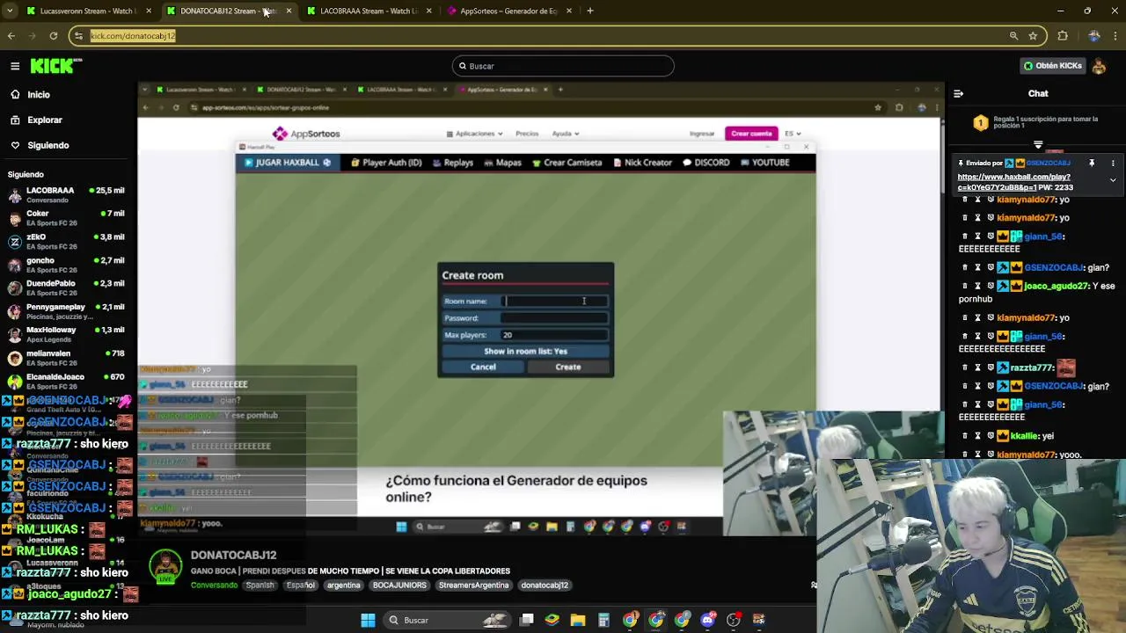This screenshot has width=1126, height=633.
Task: Open the Kick sidebar hamburger menu
Action: pos(15,66)
